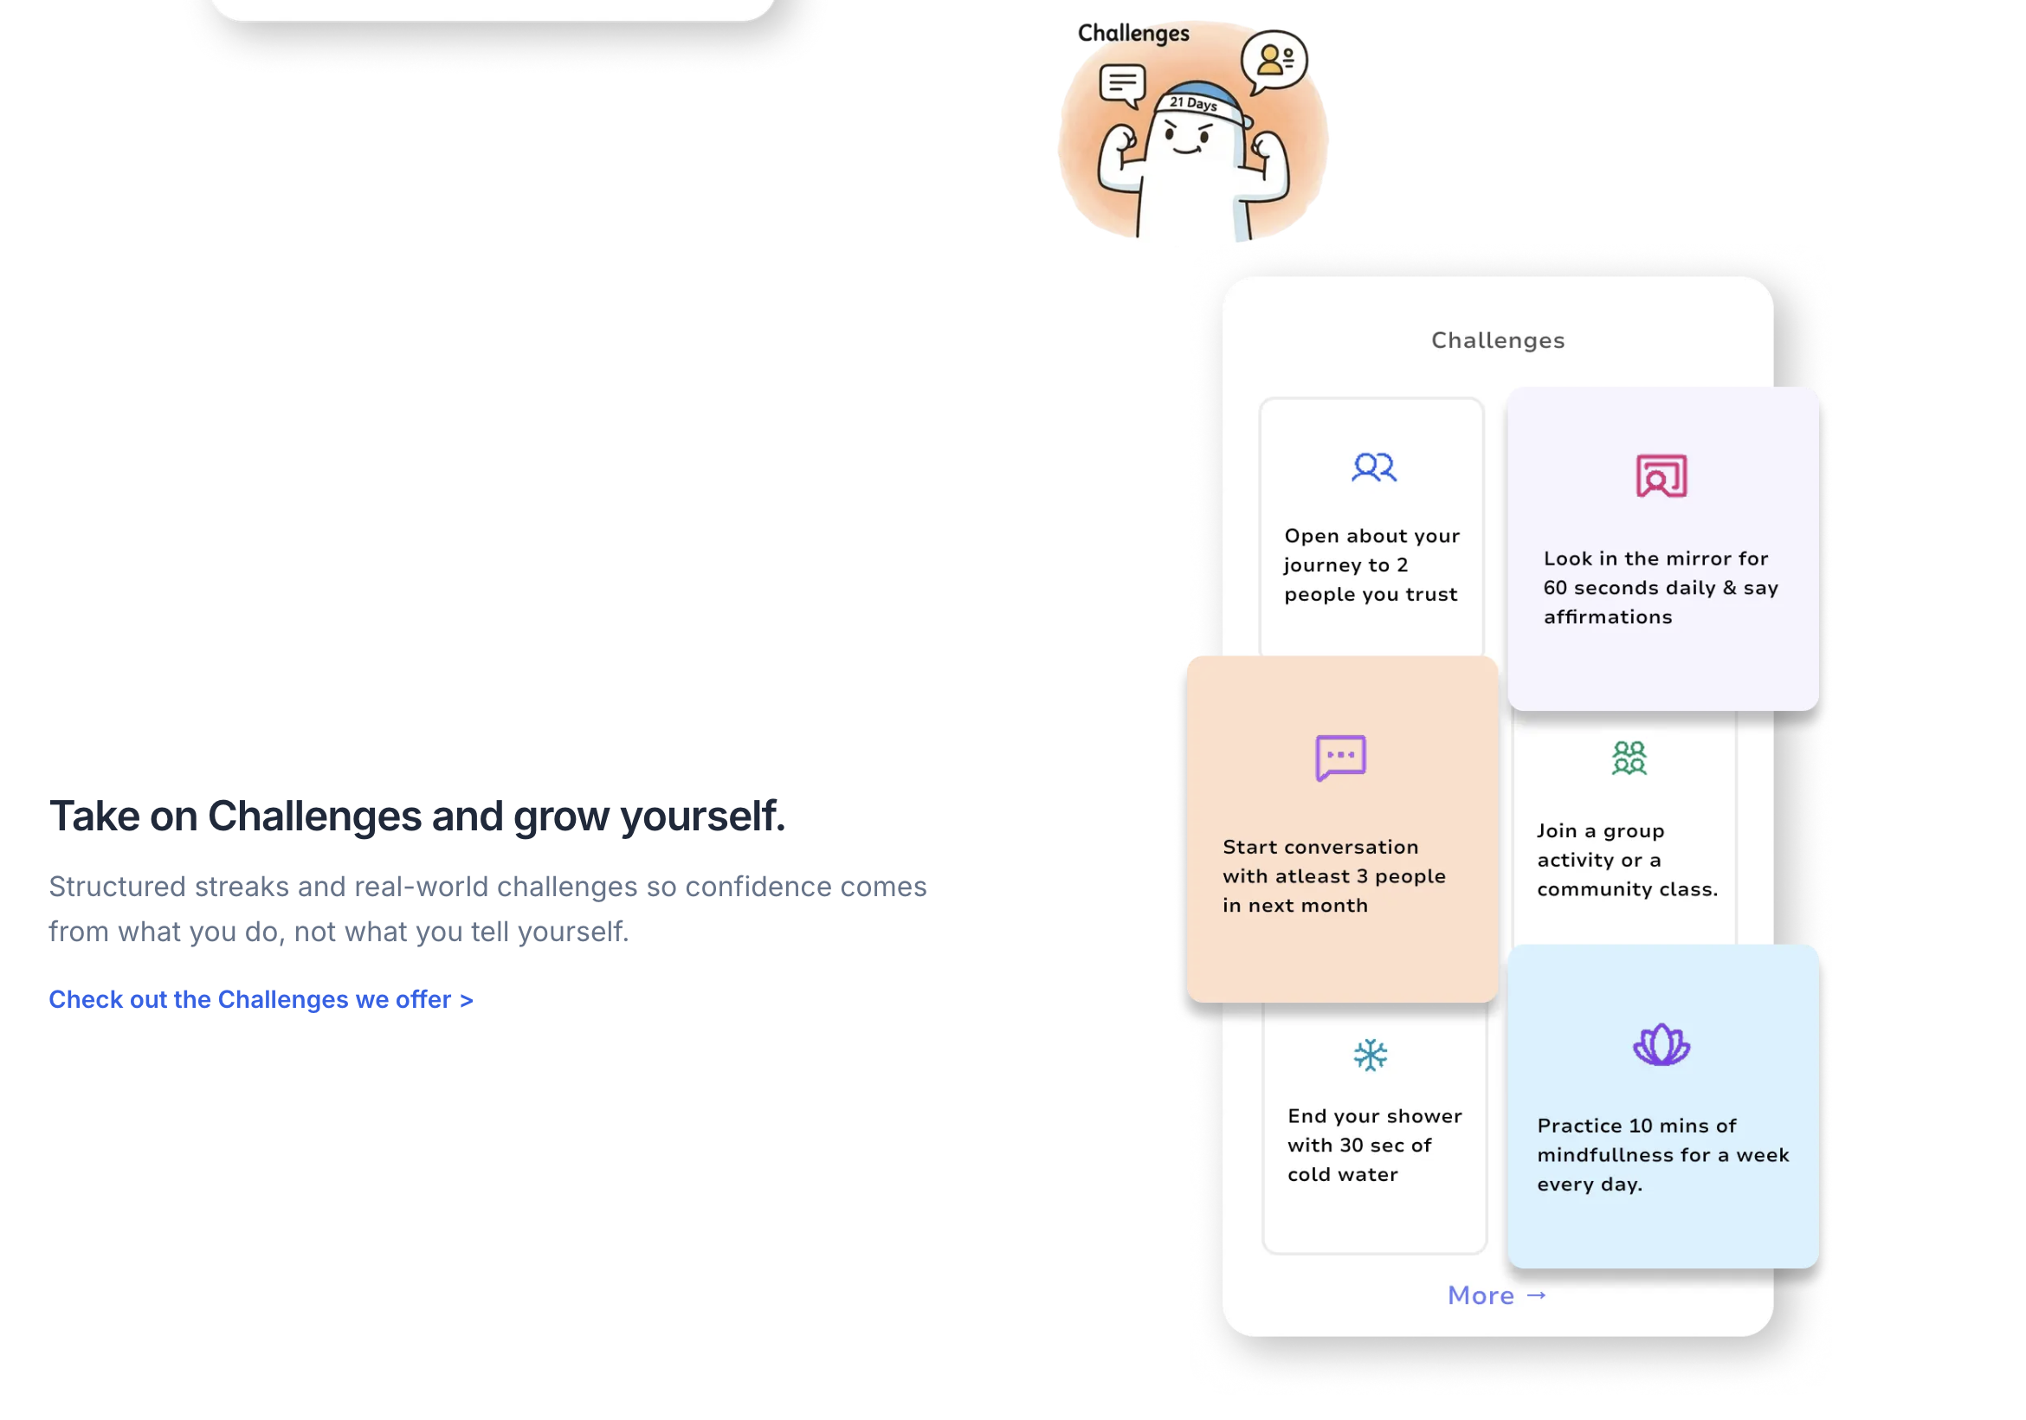Click the two-people icon on 'Open about your journey' card

click(1374, 467)
